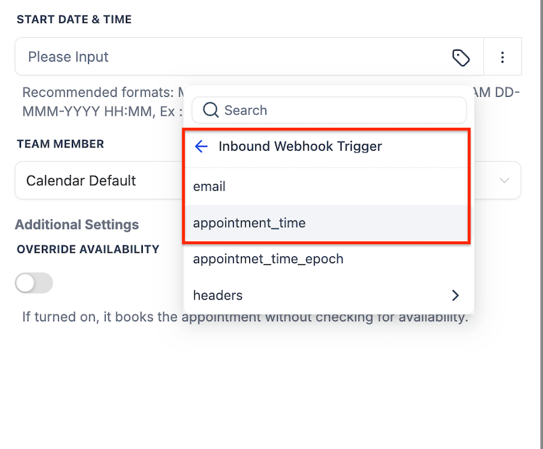Expand headers using the right chevron
Viewport: 543px width, 449px height.
point(455,296)
